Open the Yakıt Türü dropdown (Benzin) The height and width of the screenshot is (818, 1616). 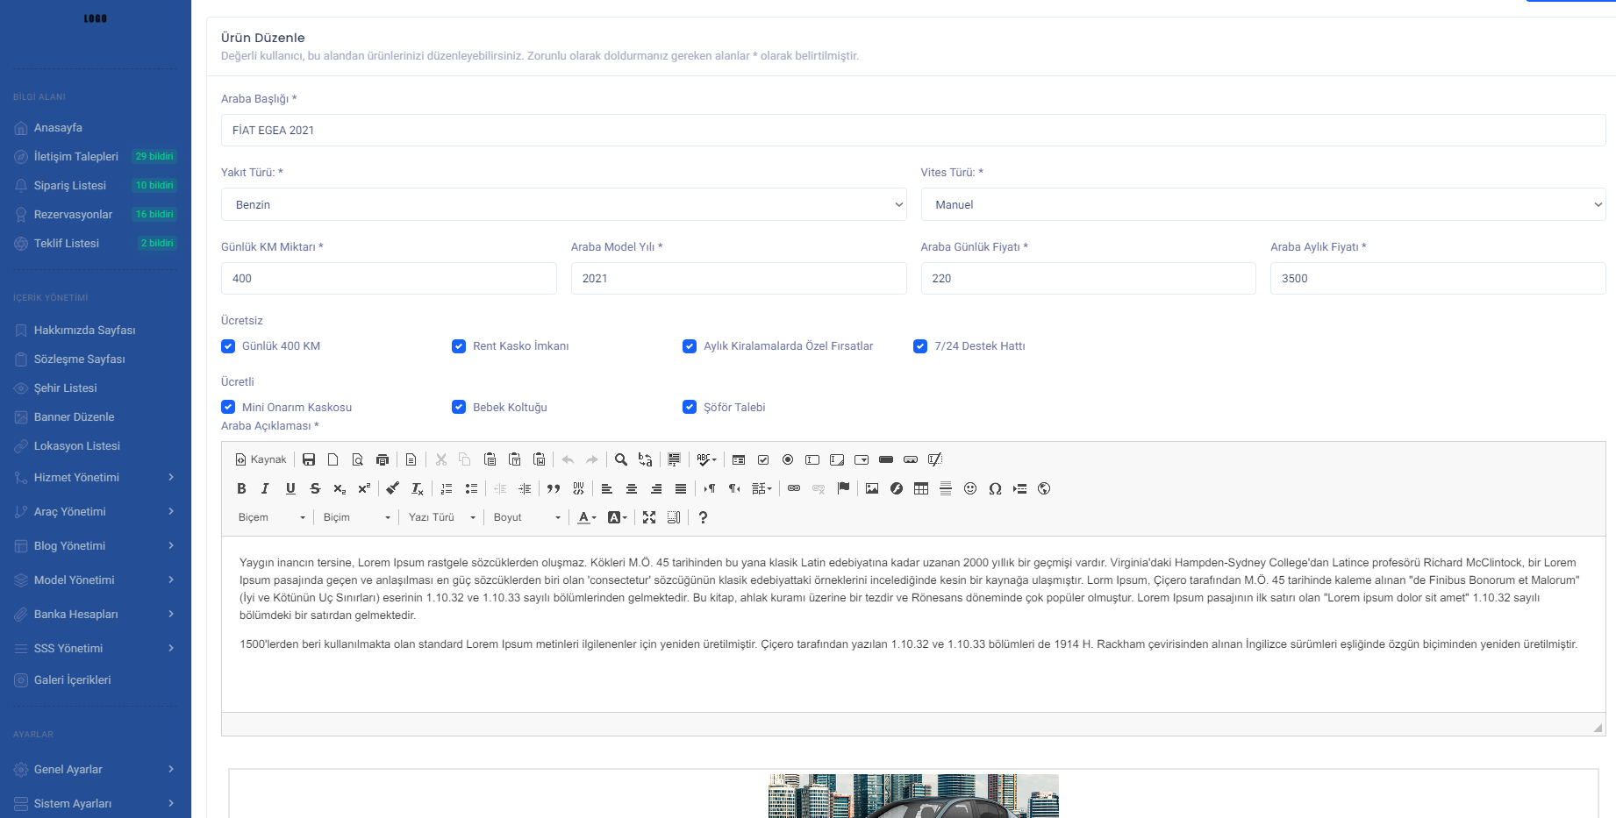coord(564,204)
